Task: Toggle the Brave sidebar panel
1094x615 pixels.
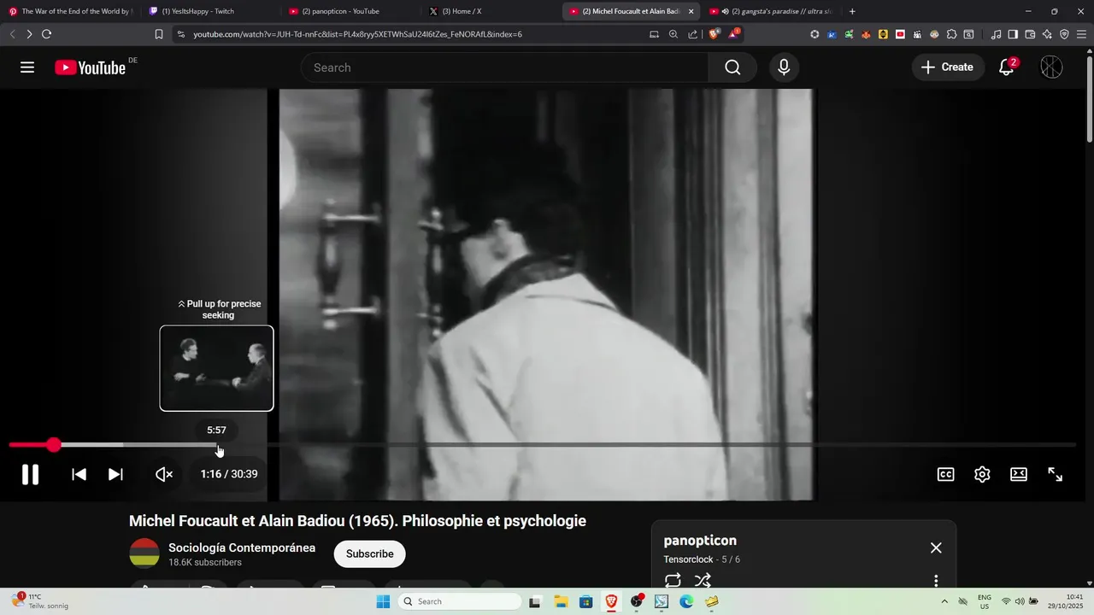Action: (x=1013, y=34)
